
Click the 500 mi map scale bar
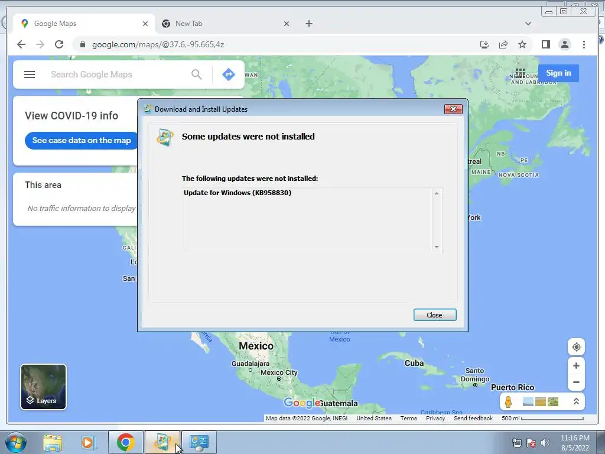[x=543, y=418]
